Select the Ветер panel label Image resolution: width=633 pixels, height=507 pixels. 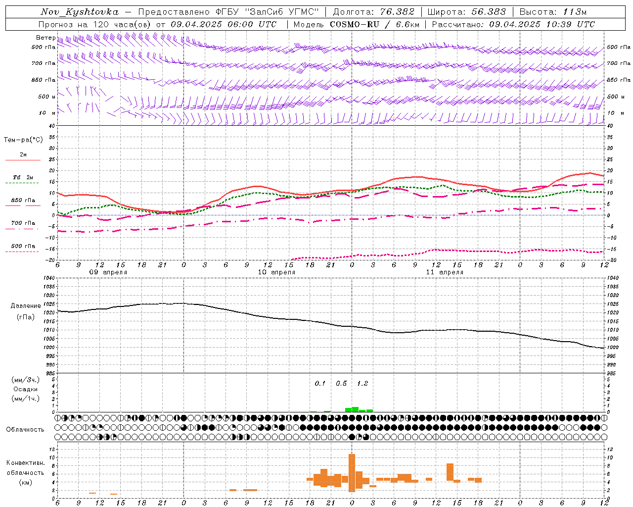45,38
